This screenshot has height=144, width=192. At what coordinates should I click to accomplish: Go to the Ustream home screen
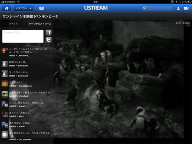6,8
